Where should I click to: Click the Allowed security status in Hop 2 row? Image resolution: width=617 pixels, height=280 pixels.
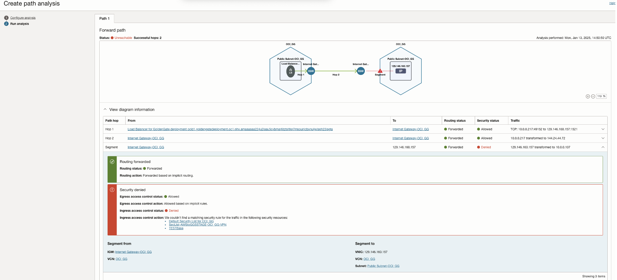(487, 138)
